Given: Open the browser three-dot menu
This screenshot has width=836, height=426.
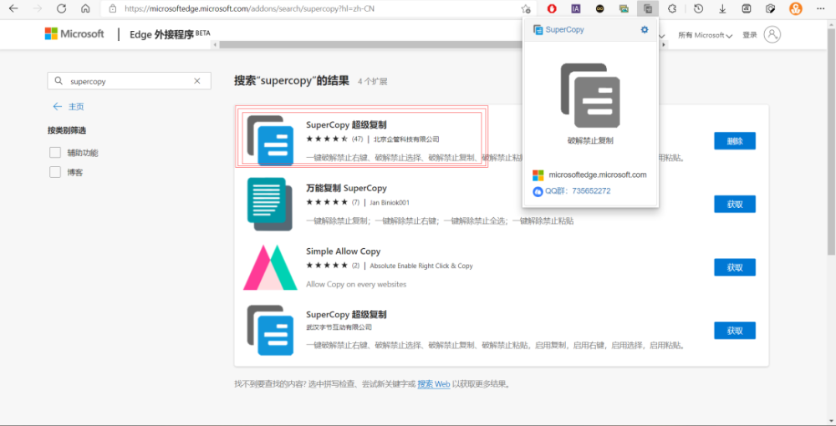Looking at the screenshot, I should point(821,8).
